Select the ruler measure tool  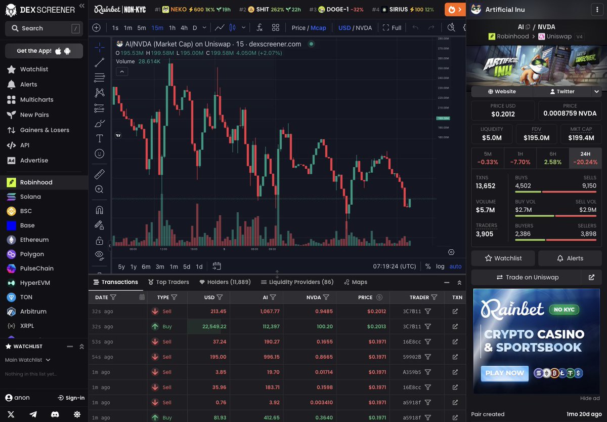(99, 174)
